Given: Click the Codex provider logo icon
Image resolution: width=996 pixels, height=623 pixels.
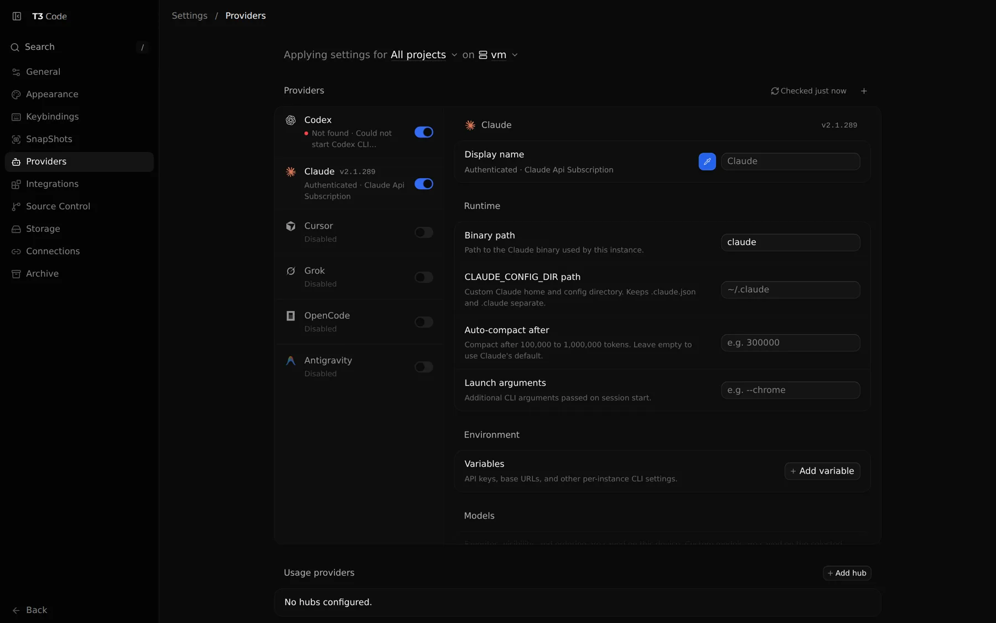Looking at the screenshot, I should click(x=290, y=120).
